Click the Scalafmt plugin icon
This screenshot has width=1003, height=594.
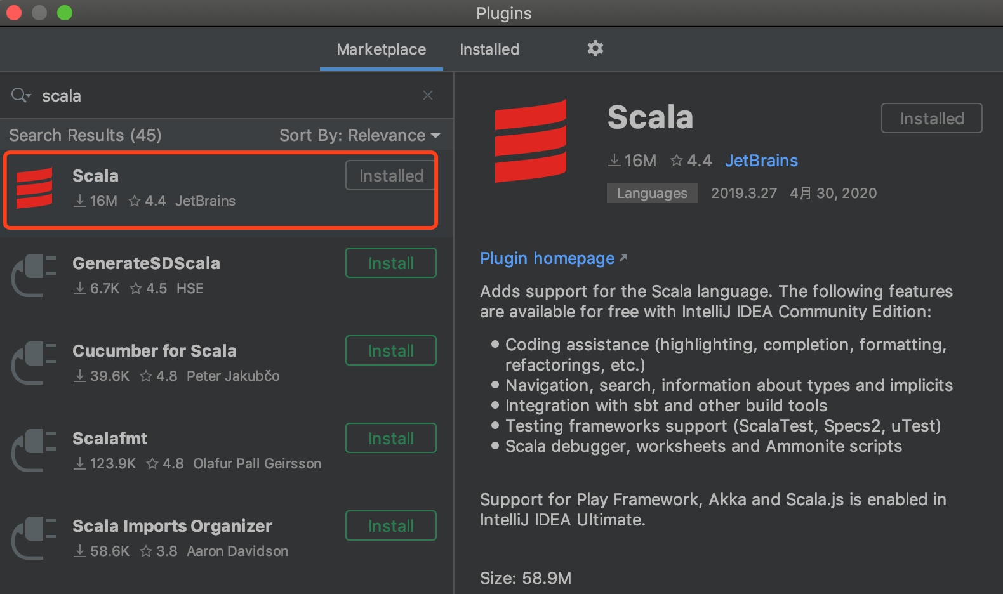click(x=34, y=451)
